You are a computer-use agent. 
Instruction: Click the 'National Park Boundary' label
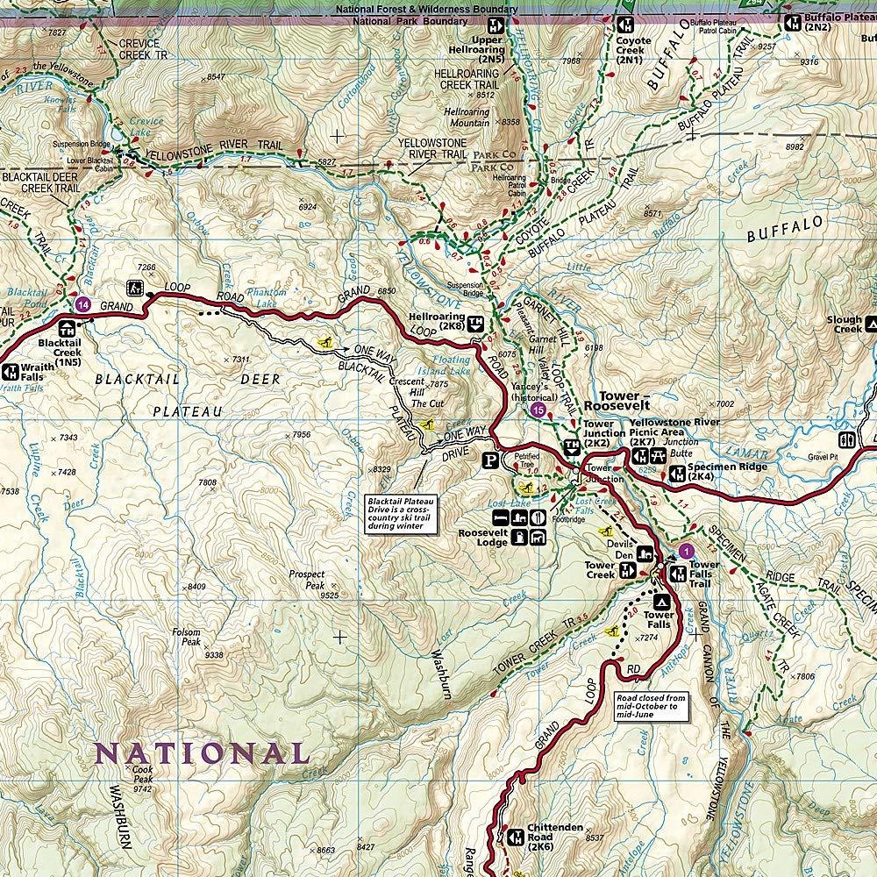tap(410, 21)
